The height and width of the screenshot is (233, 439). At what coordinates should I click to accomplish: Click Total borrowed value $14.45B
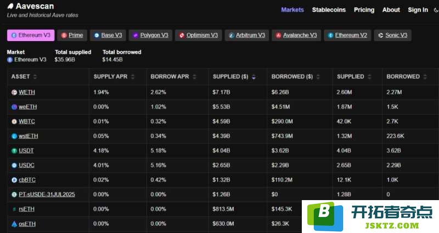click(x=112, y=60)
